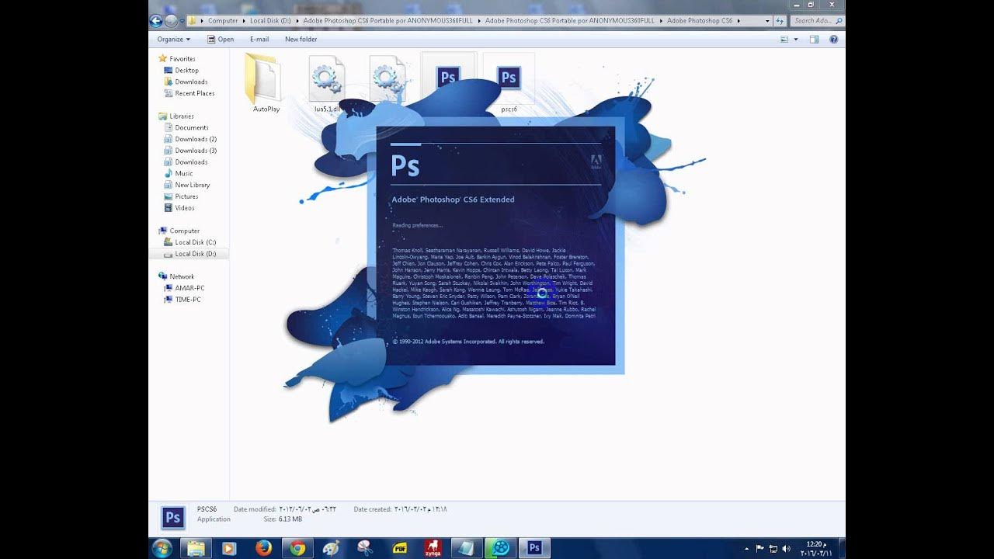The image size is (994, 559).
Task: Switch to Photoshop via taskbar Ps icon
Action: click(x=534, y=548)
